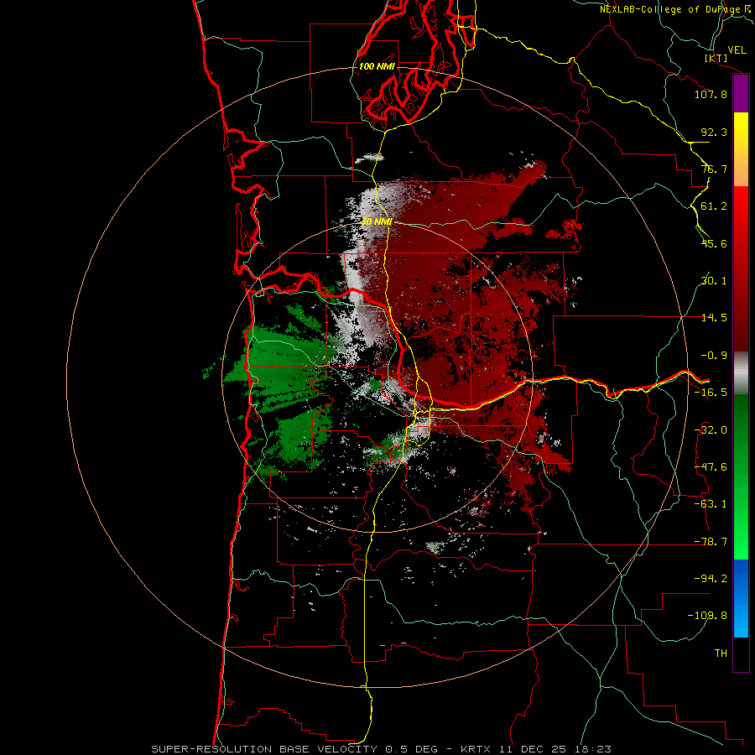The image size is (755, 755).
Task: Click the purple segment of the velocity color bar
Action: (x=741, y=93)
